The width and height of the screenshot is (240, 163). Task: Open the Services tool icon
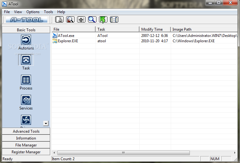click(x=26, y=100)
